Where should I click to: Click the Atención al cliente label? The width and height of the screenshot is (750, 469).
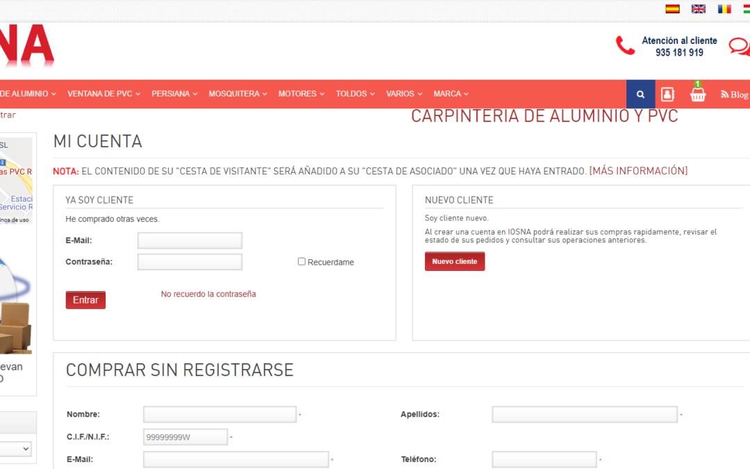pos(679,41)
